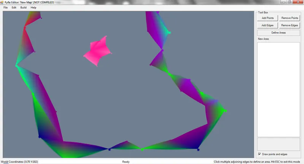Open the Help menu
The image size is (304, 164).
click(x=33, y=8)
